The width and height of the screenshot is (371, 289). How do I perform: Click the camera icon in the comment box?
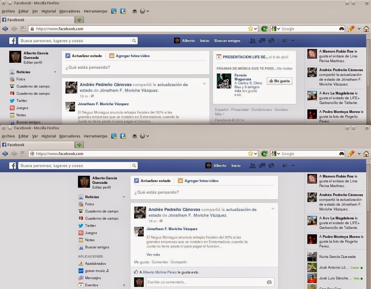pyautogui.click(x=269, y=282)
